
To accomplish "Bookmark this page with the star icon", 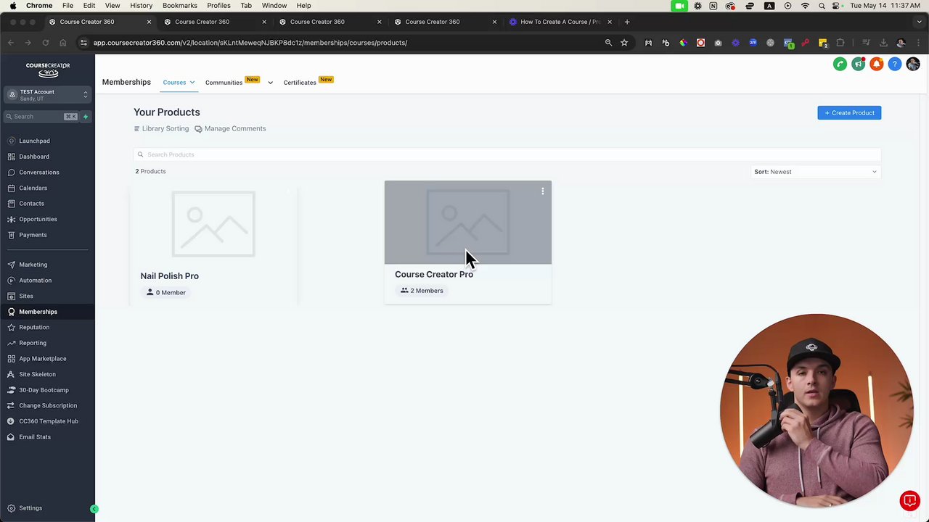I will (624, 43).
